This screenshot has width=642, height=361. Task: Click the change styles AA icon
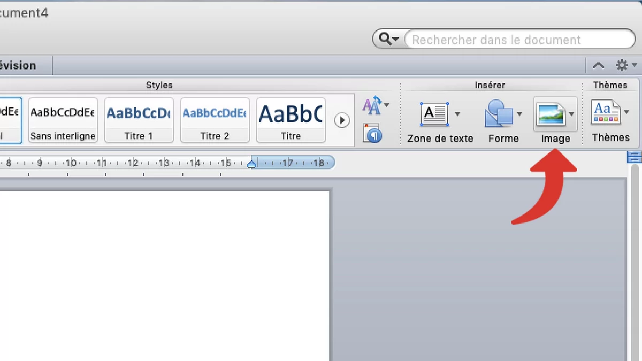372,105
